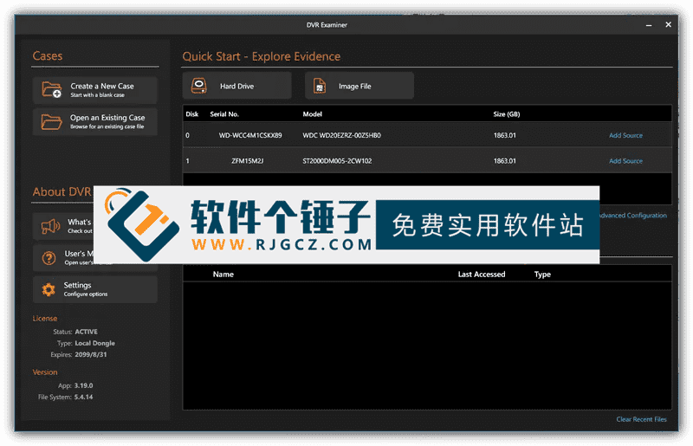Select serial number ZFM15M2J
This screenshot has width=693, height=446.
tap(248, 161)
